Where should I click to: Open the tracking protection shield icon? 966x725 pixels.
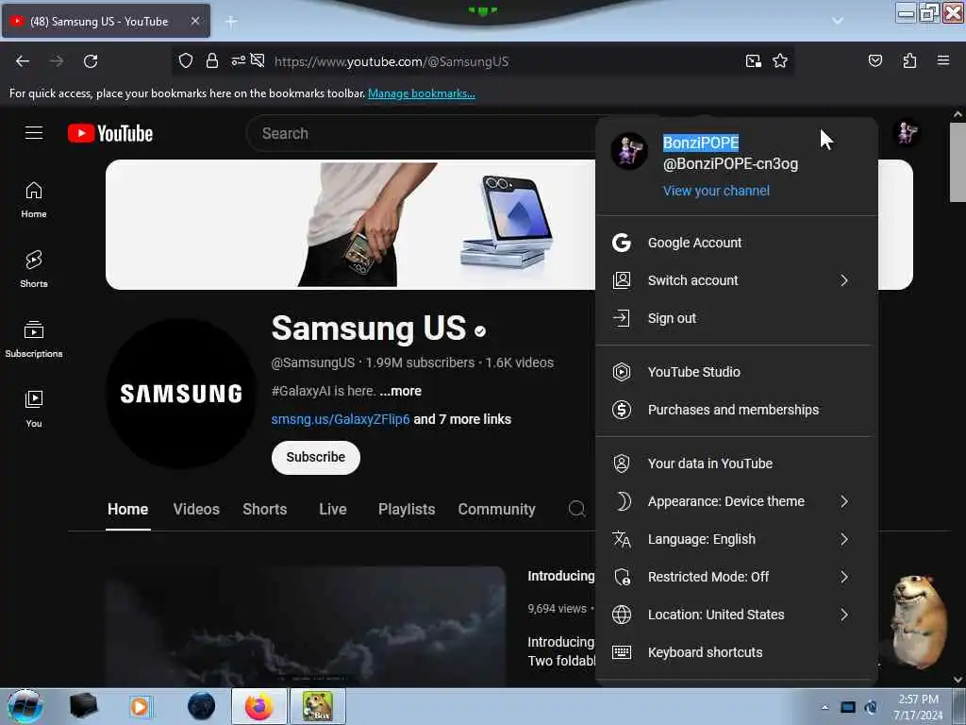[186, 60]
